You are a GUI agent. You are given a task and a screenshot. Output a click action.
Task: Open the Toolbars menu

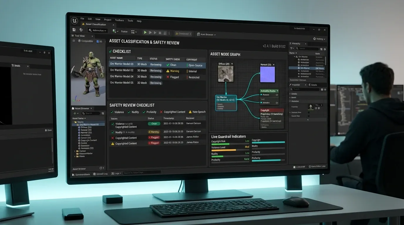coord(119,20)
